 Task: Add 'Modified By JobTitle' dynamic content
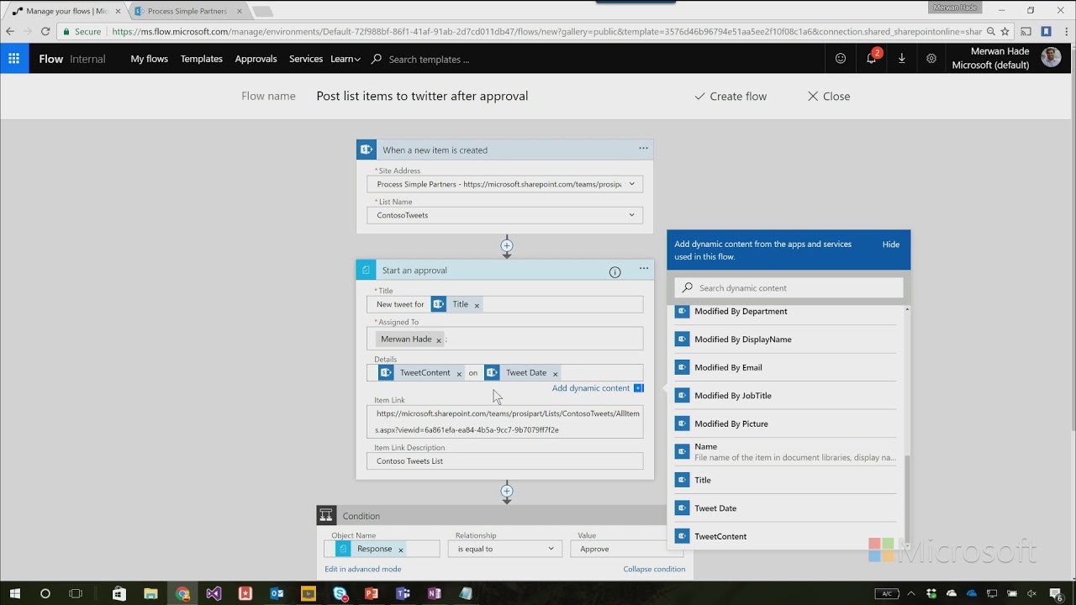click(x=785, y=396)
